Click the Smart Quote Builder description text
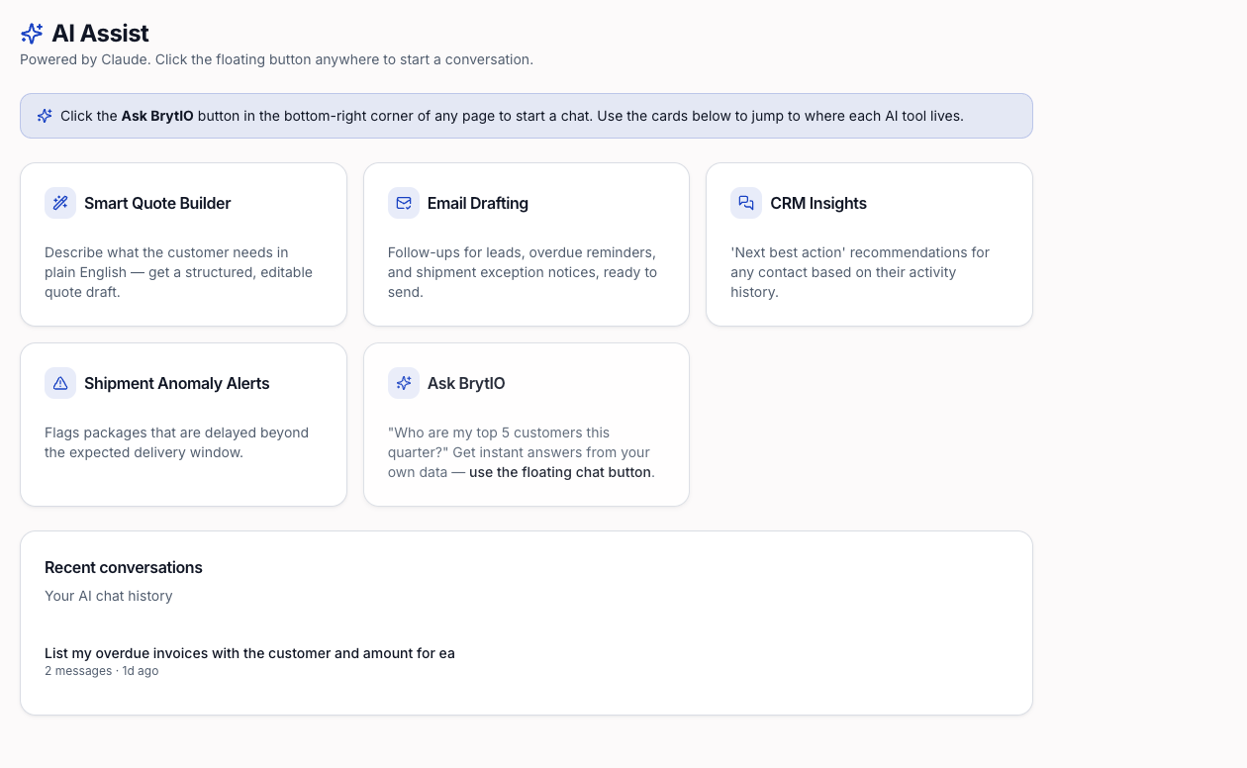Image resolution: width=1247 pixels, height=768 pixels. click(x=178, y=272)
